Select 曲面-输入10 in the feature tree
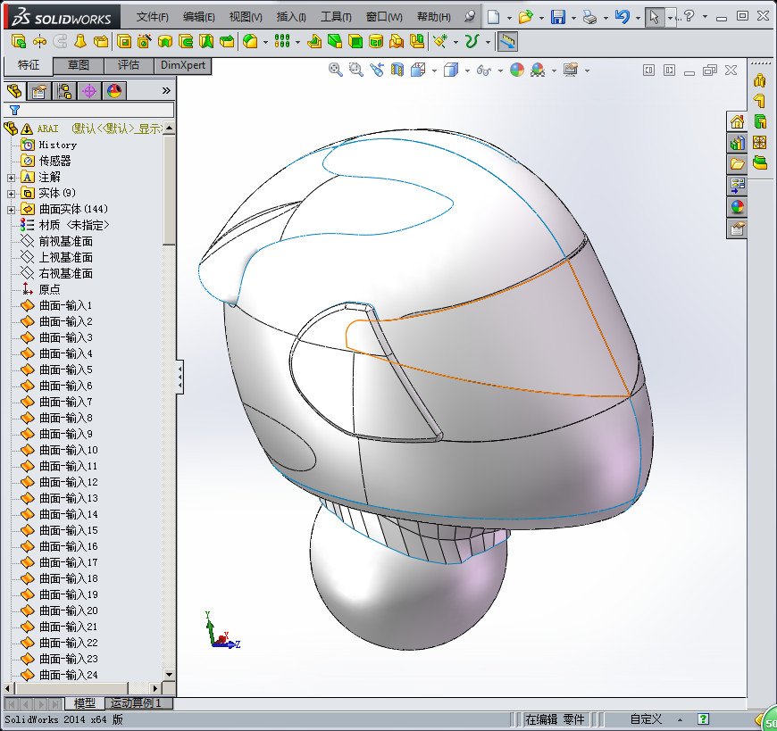The width and height of the screenshot is (777, 731). [69, 450]
